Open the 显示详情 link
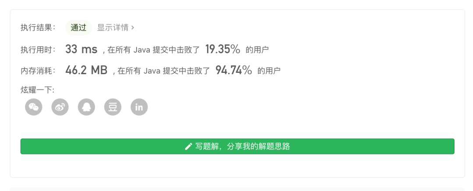473x191 pixels. (113, 27)
